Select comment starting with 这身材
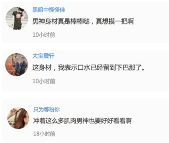This screenshot has height=143, width=169. point(88,68)
